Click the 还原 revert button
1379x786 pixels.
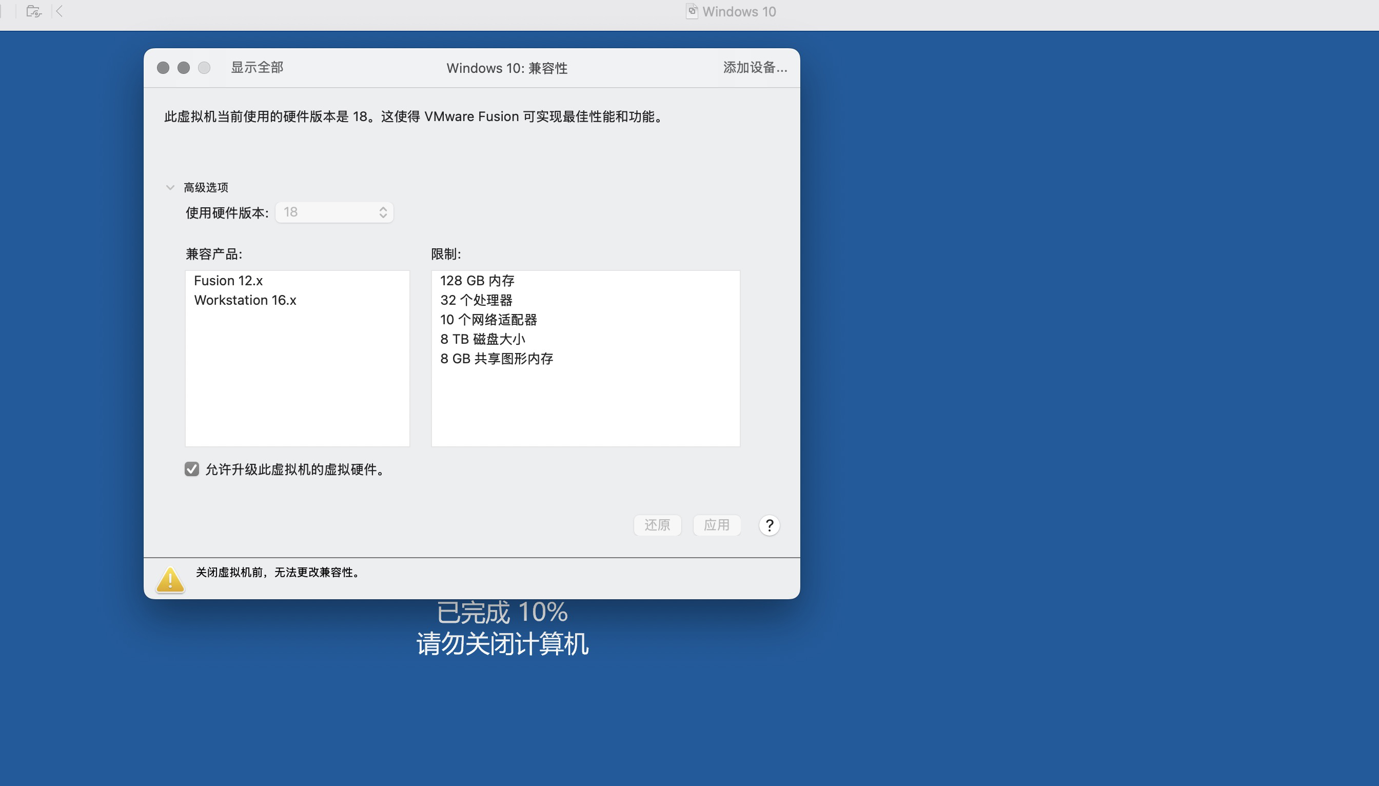click(x=657, y=525)
